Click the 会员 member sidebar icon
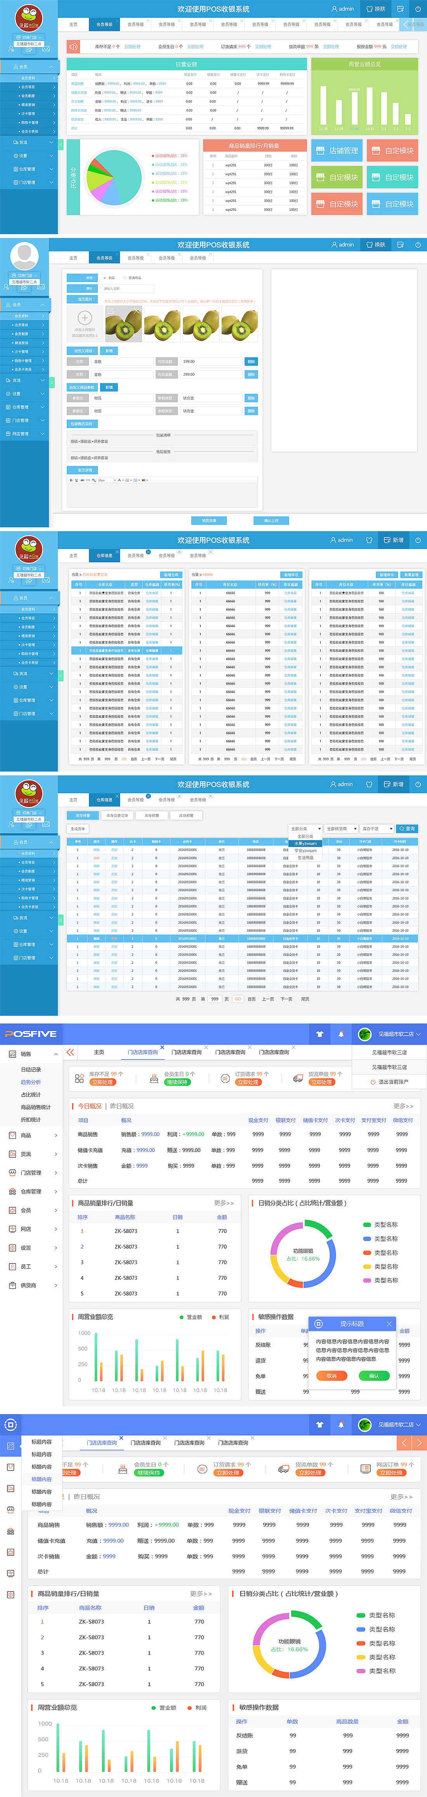The height and width of the screenshot is (1797, 427). (x=12, y=1210)
